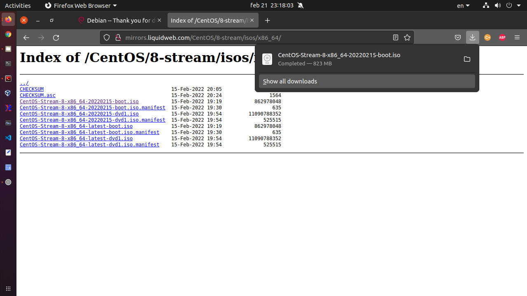Expand Firefox Web Browser app menu
Image resolution: width=527 pixels, height=296 pixels.
(81, 5)
